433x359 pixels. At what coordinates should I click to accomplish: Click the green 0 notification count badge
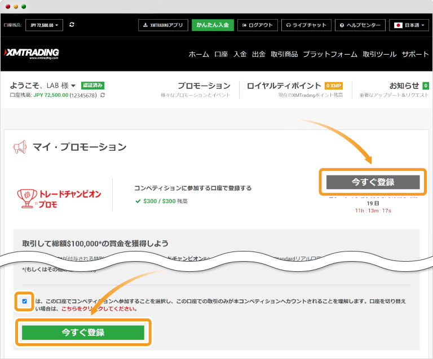(x=426, y=86)
